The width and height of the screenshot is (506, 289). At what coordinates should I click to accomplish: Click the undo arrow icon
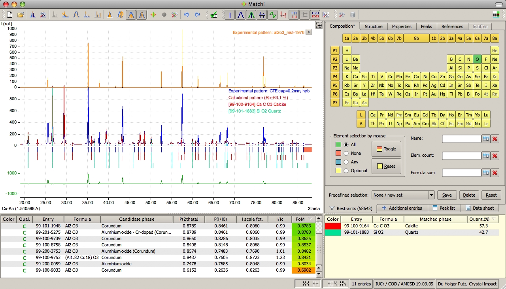(x=186, y=15)
